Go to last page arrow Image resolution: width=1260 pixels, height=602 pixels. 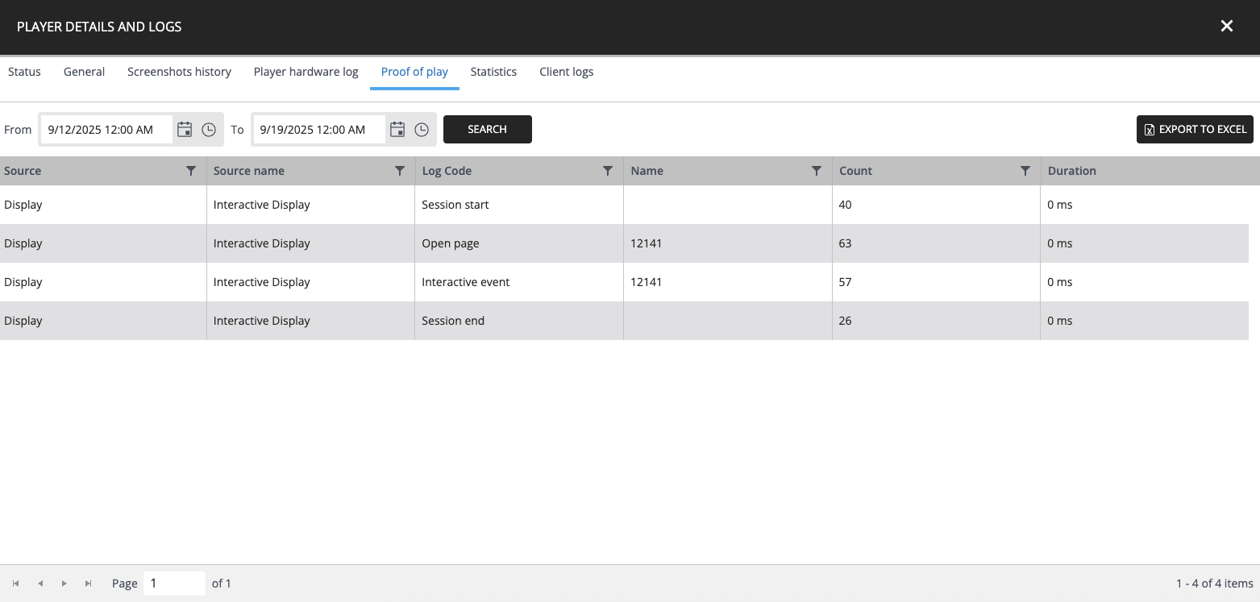pyautogui.click(x=88, y=583)
